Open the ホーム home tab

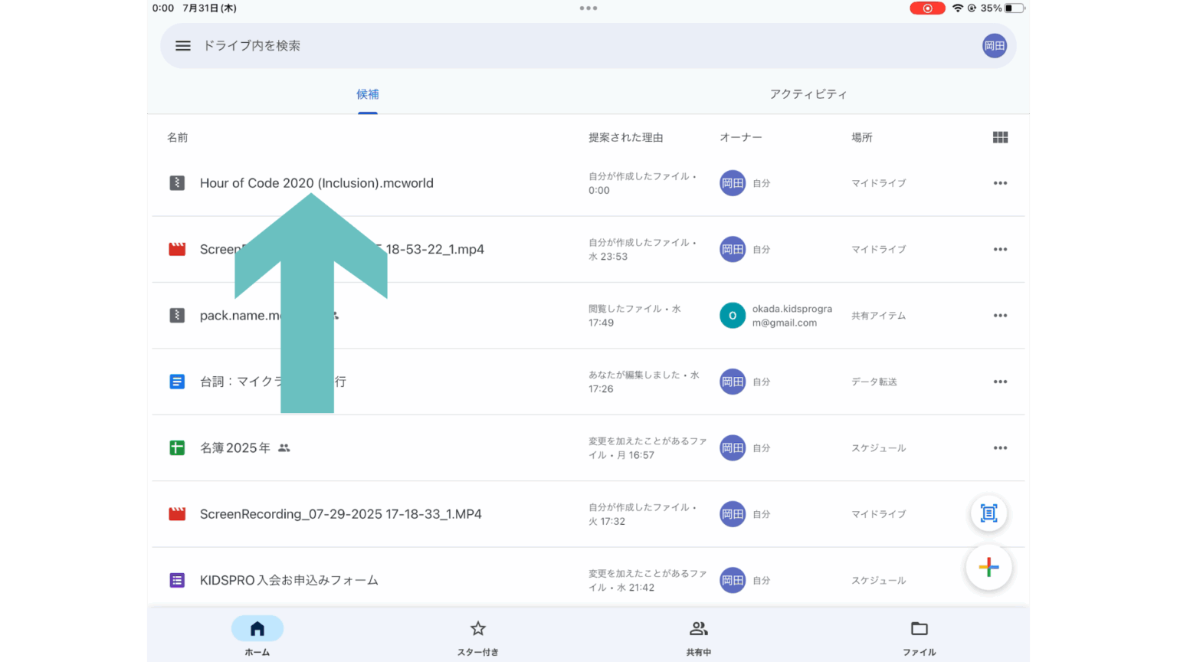coord(257,636)
